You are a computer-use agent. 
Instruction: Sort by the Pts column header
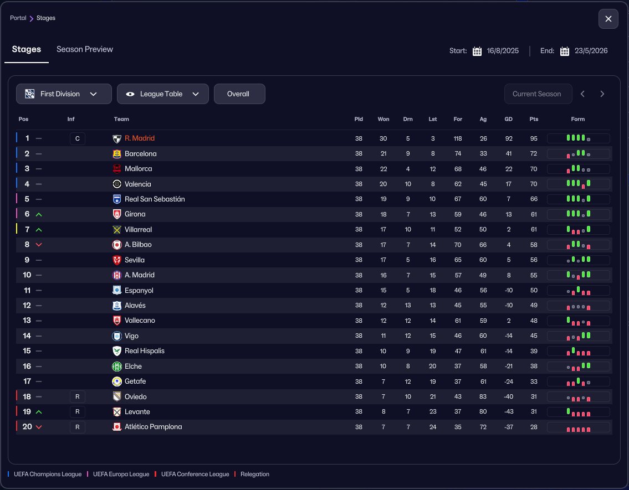point(534,119)
